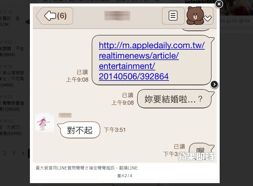Open the 九把刀 news item (62495)
Viewport: 253px width, 186px height.
[x=11, y=130]
